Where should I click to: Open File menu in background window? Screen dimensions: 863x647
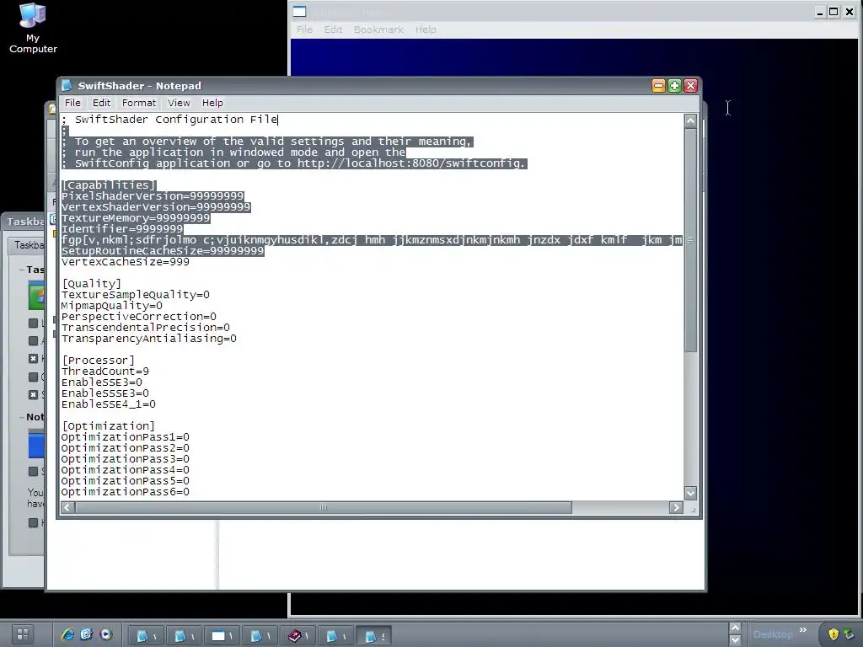[304, 29]
